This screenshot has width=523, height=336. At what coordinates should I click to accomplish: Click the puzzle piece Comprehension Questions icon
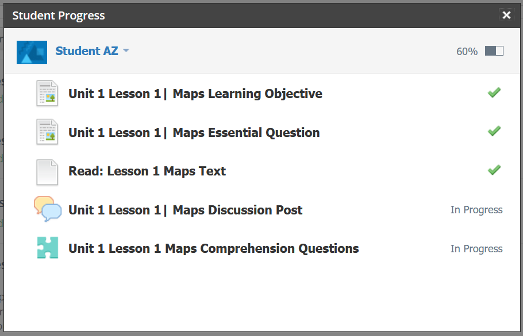pos(48,248)
